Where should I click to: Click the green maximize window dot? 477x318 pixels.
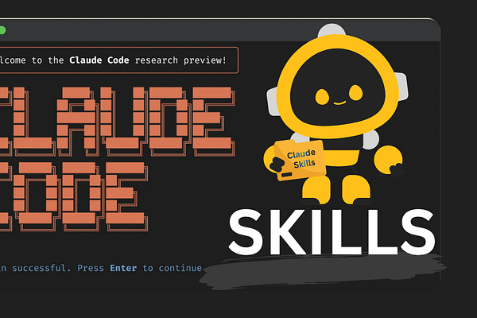(2, 30)
